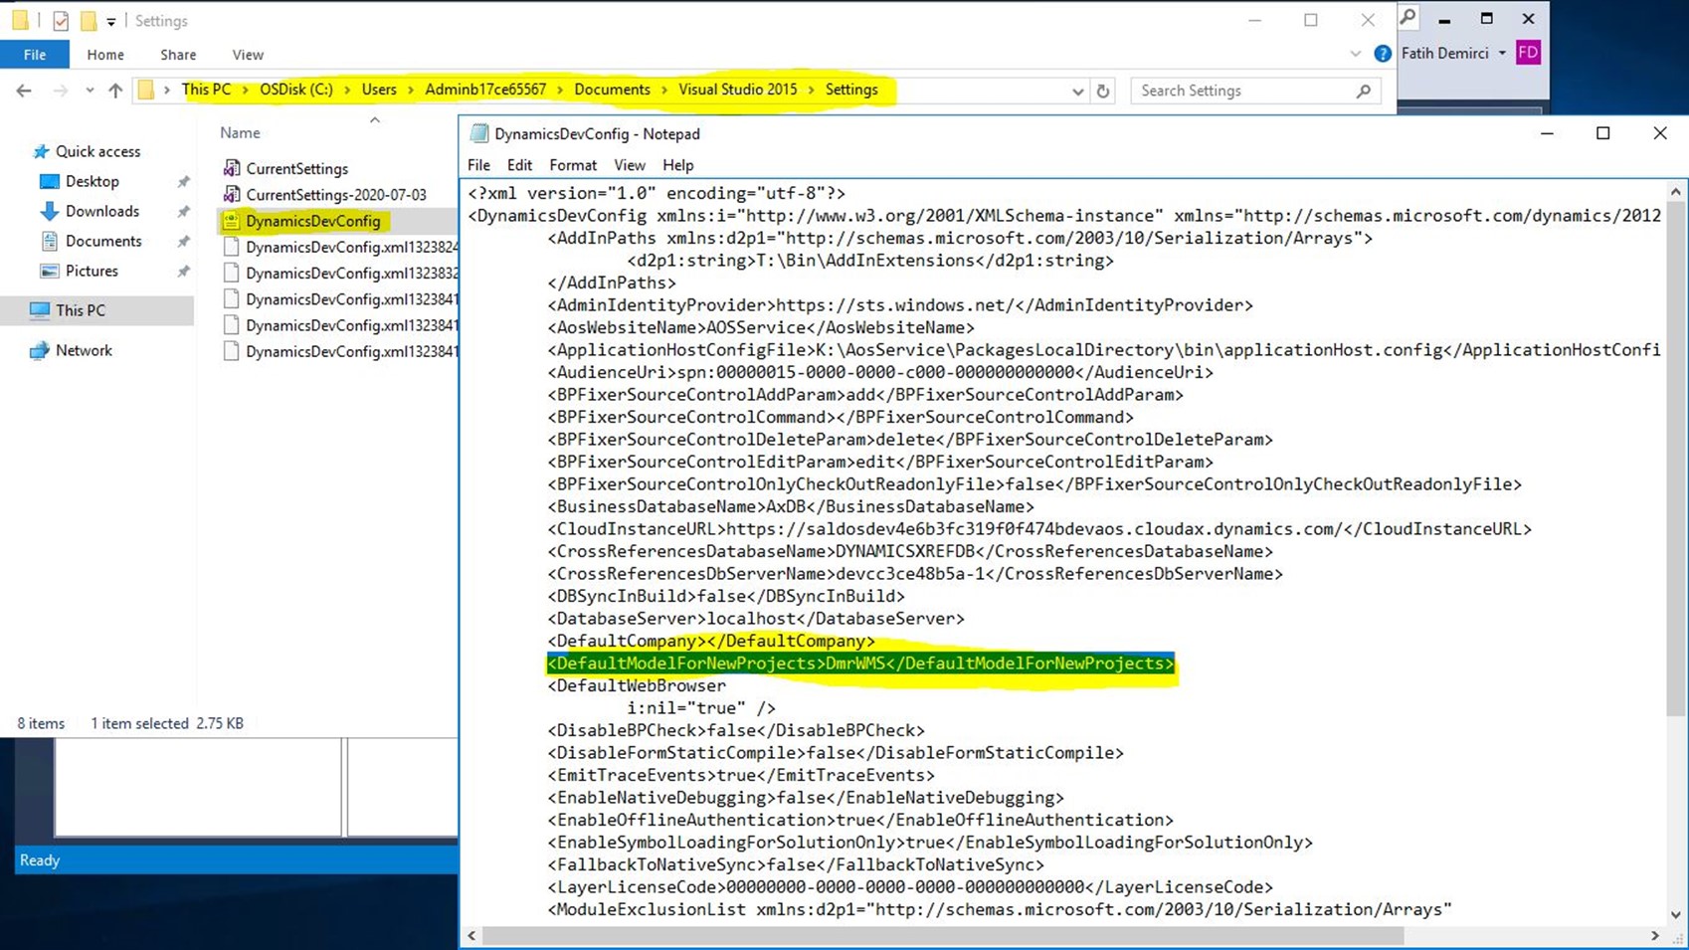Click the Notepad vertical scrollbar up arrow
The width and height of the screenshot is (1689, 950).
point(1676,192)
